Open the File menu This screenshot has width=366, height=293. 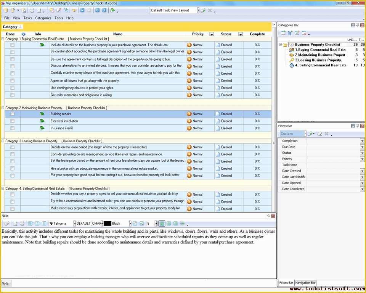pos(7,18)
